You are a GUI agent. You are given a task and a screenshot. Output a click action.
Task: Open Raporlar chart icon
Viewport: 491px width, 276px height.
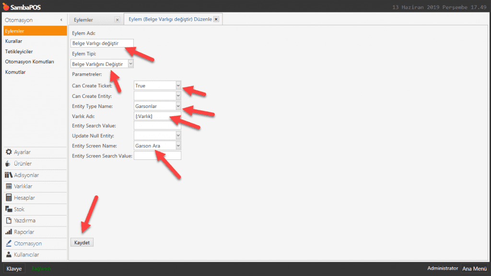click(x=9, y=232)
